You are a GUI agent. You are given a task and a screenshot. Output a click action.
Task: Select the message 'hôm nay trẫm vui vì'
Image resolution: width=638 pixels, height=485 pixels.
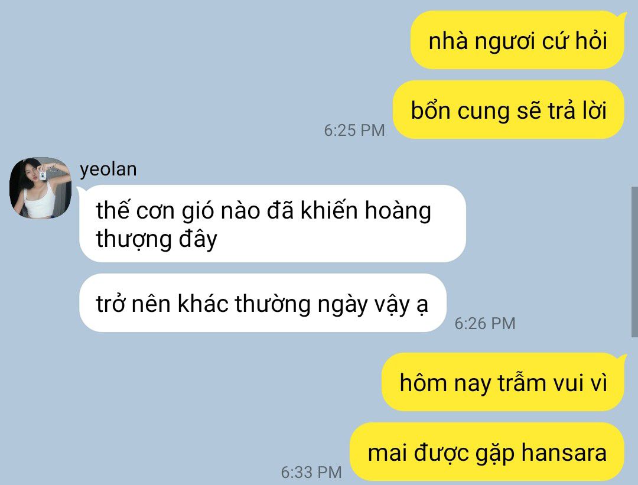coord(503,382)
